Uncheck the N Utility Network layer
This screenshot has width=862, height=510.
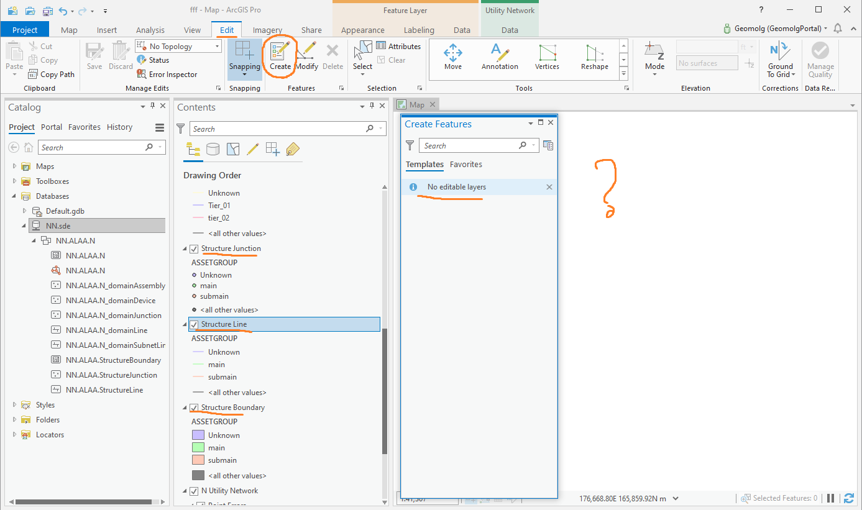pos(194,491)
